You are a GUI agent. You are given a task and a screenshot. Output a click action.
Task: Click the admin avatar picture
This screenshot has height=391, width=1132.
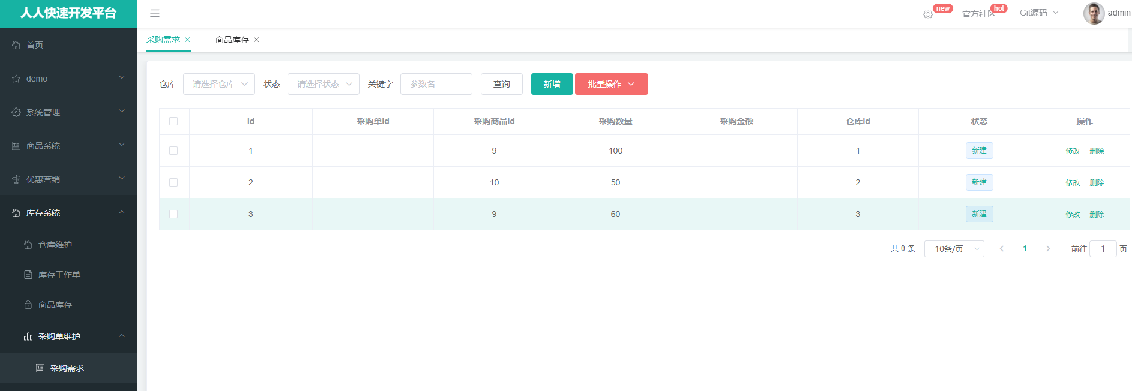pyautogui.click(x=1094, y=13)
